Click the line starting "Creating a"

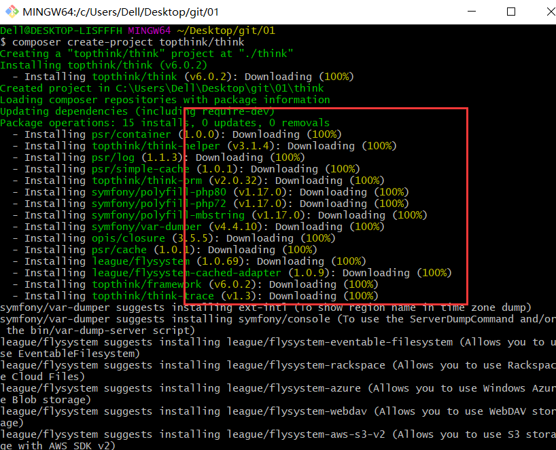click(x=146, y=54)
